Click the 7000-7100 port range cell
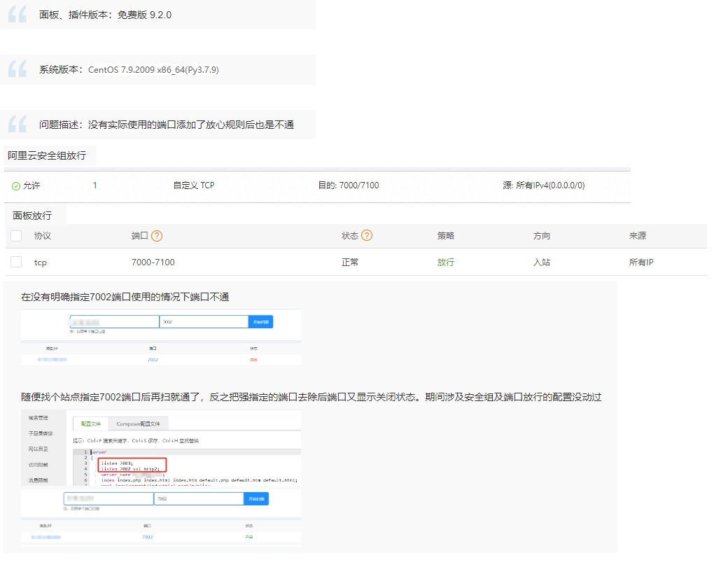 [153, 262]
